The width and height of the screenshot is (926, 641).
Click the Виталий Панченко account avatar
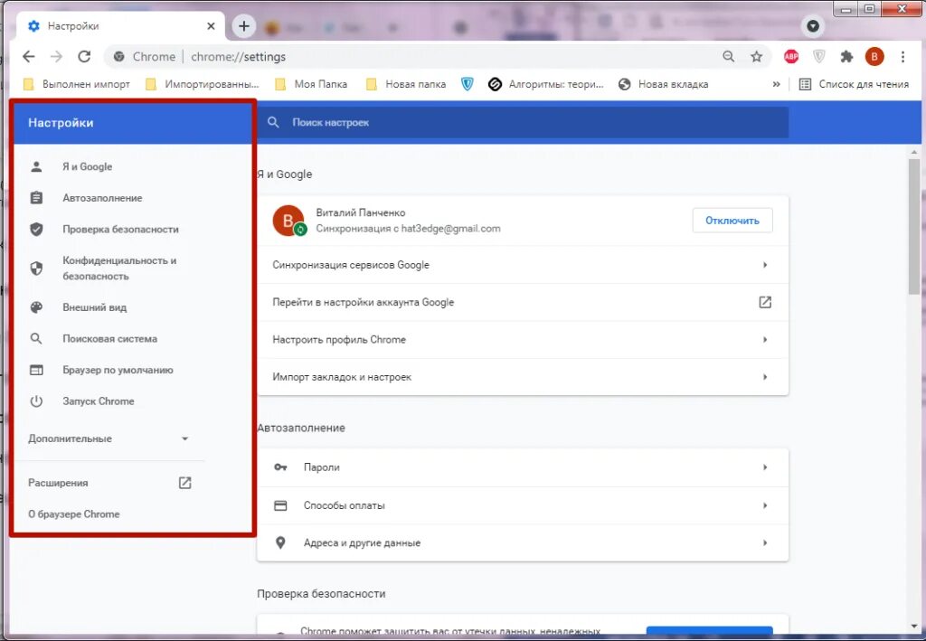(288, 221)
